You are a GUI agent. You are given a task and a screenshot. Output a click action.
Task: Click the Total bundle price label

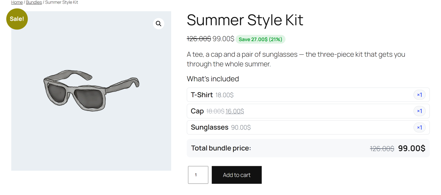pyautogui.click(x=221, y=148)
